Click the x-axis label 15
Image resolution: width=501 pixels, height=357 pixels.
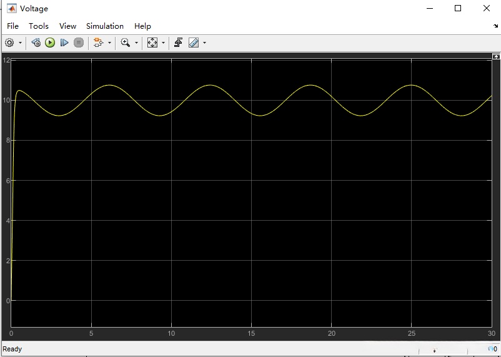pos(252,333)
